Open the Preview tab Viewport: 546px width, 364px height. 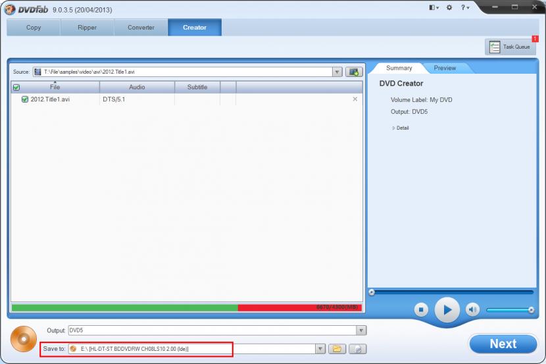point(445,68)
